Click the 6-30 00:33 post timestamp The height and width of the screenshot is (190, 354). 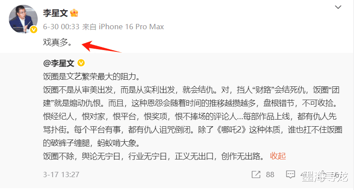coord(61,27)
